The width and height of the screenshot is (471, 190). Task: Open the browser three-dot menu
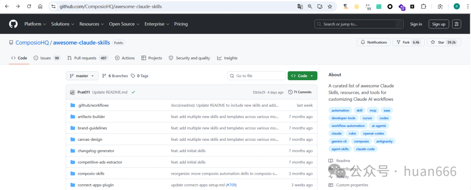pyautogui.click(x=467, y=6)
